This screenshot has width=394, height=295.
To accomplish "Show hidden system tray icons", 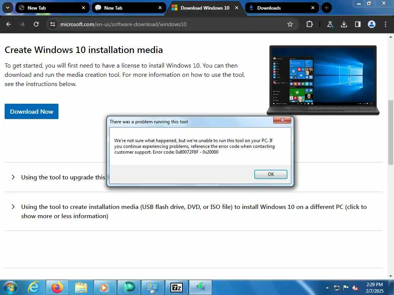I will (327, 288).
